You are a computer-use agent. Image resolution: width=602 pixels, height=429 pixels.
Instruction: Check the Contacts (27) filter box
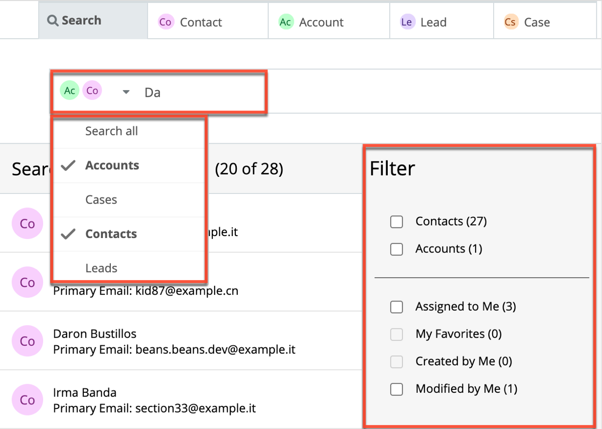click(396, 222)
